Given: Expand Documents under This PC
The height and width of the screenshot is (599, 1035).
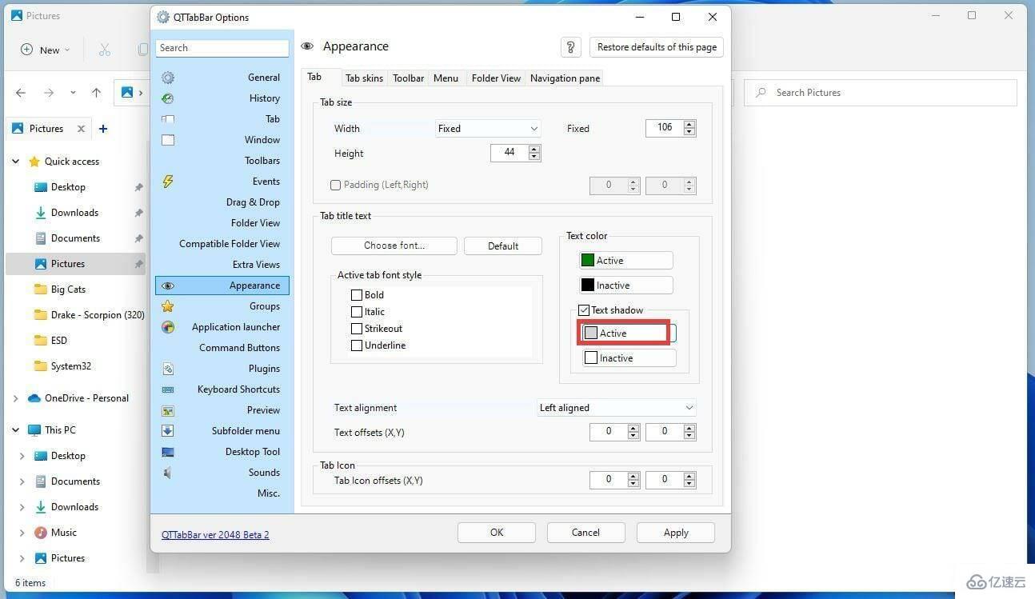Looking at the screenshot, I should click(x=22, y=481).
